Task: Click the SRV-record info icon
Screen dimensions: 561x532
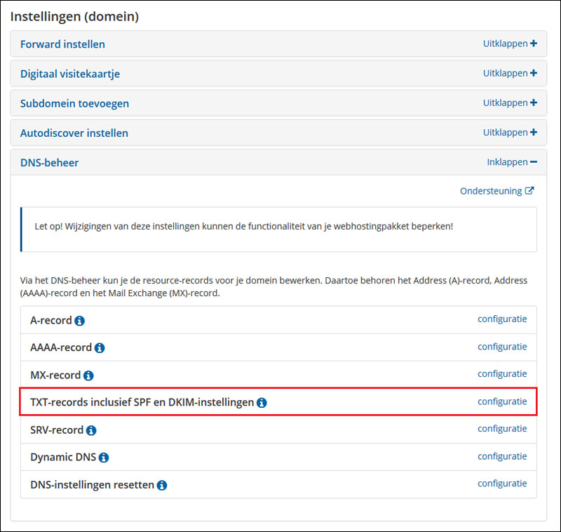Action: (x=91, y=430)
